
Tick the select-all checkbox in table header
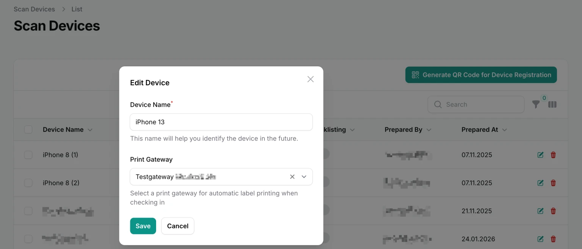click(28, 130)
